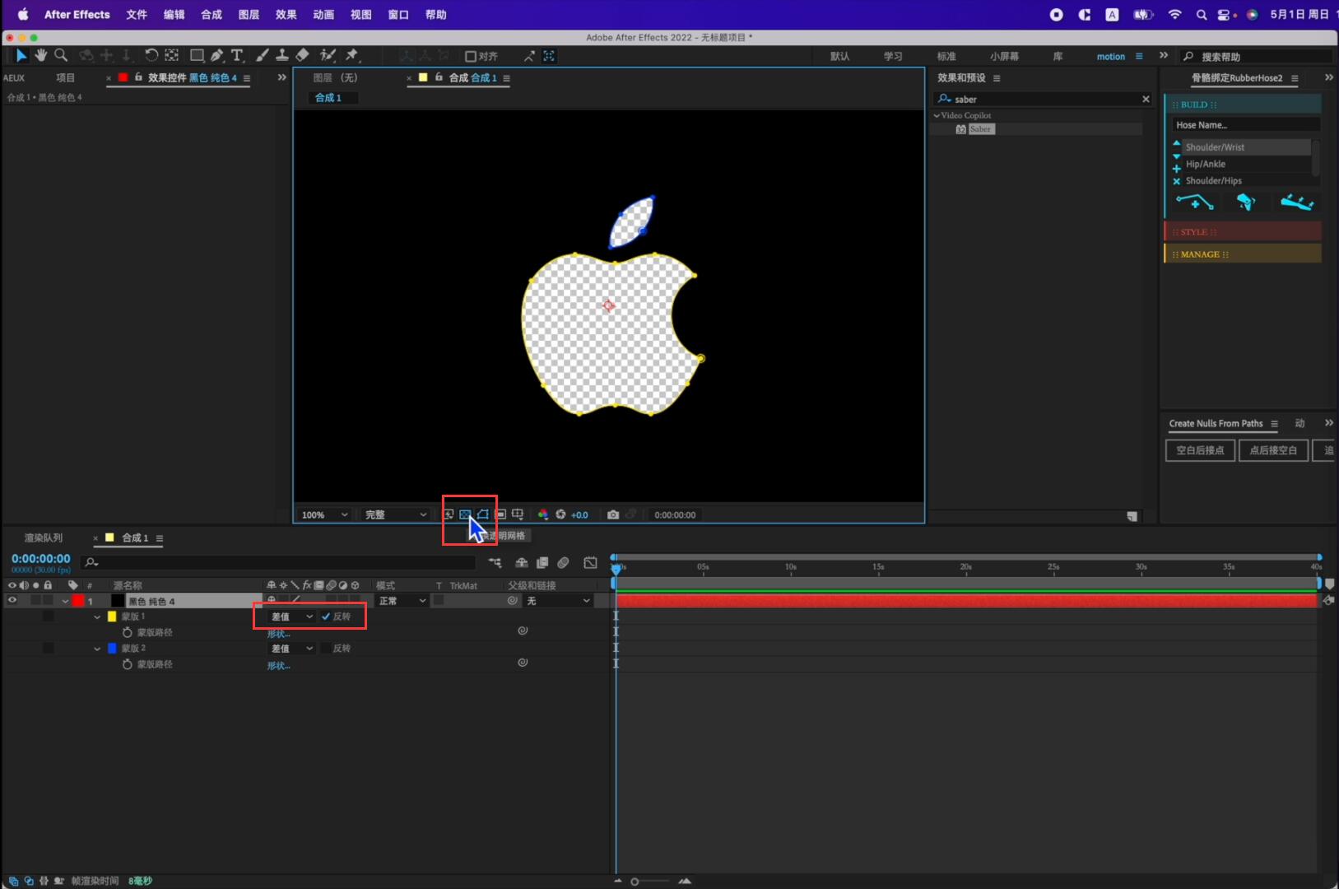This screenshot has width=1339, height=889.
Task: Open the 文件 menu
Action: 137,15
